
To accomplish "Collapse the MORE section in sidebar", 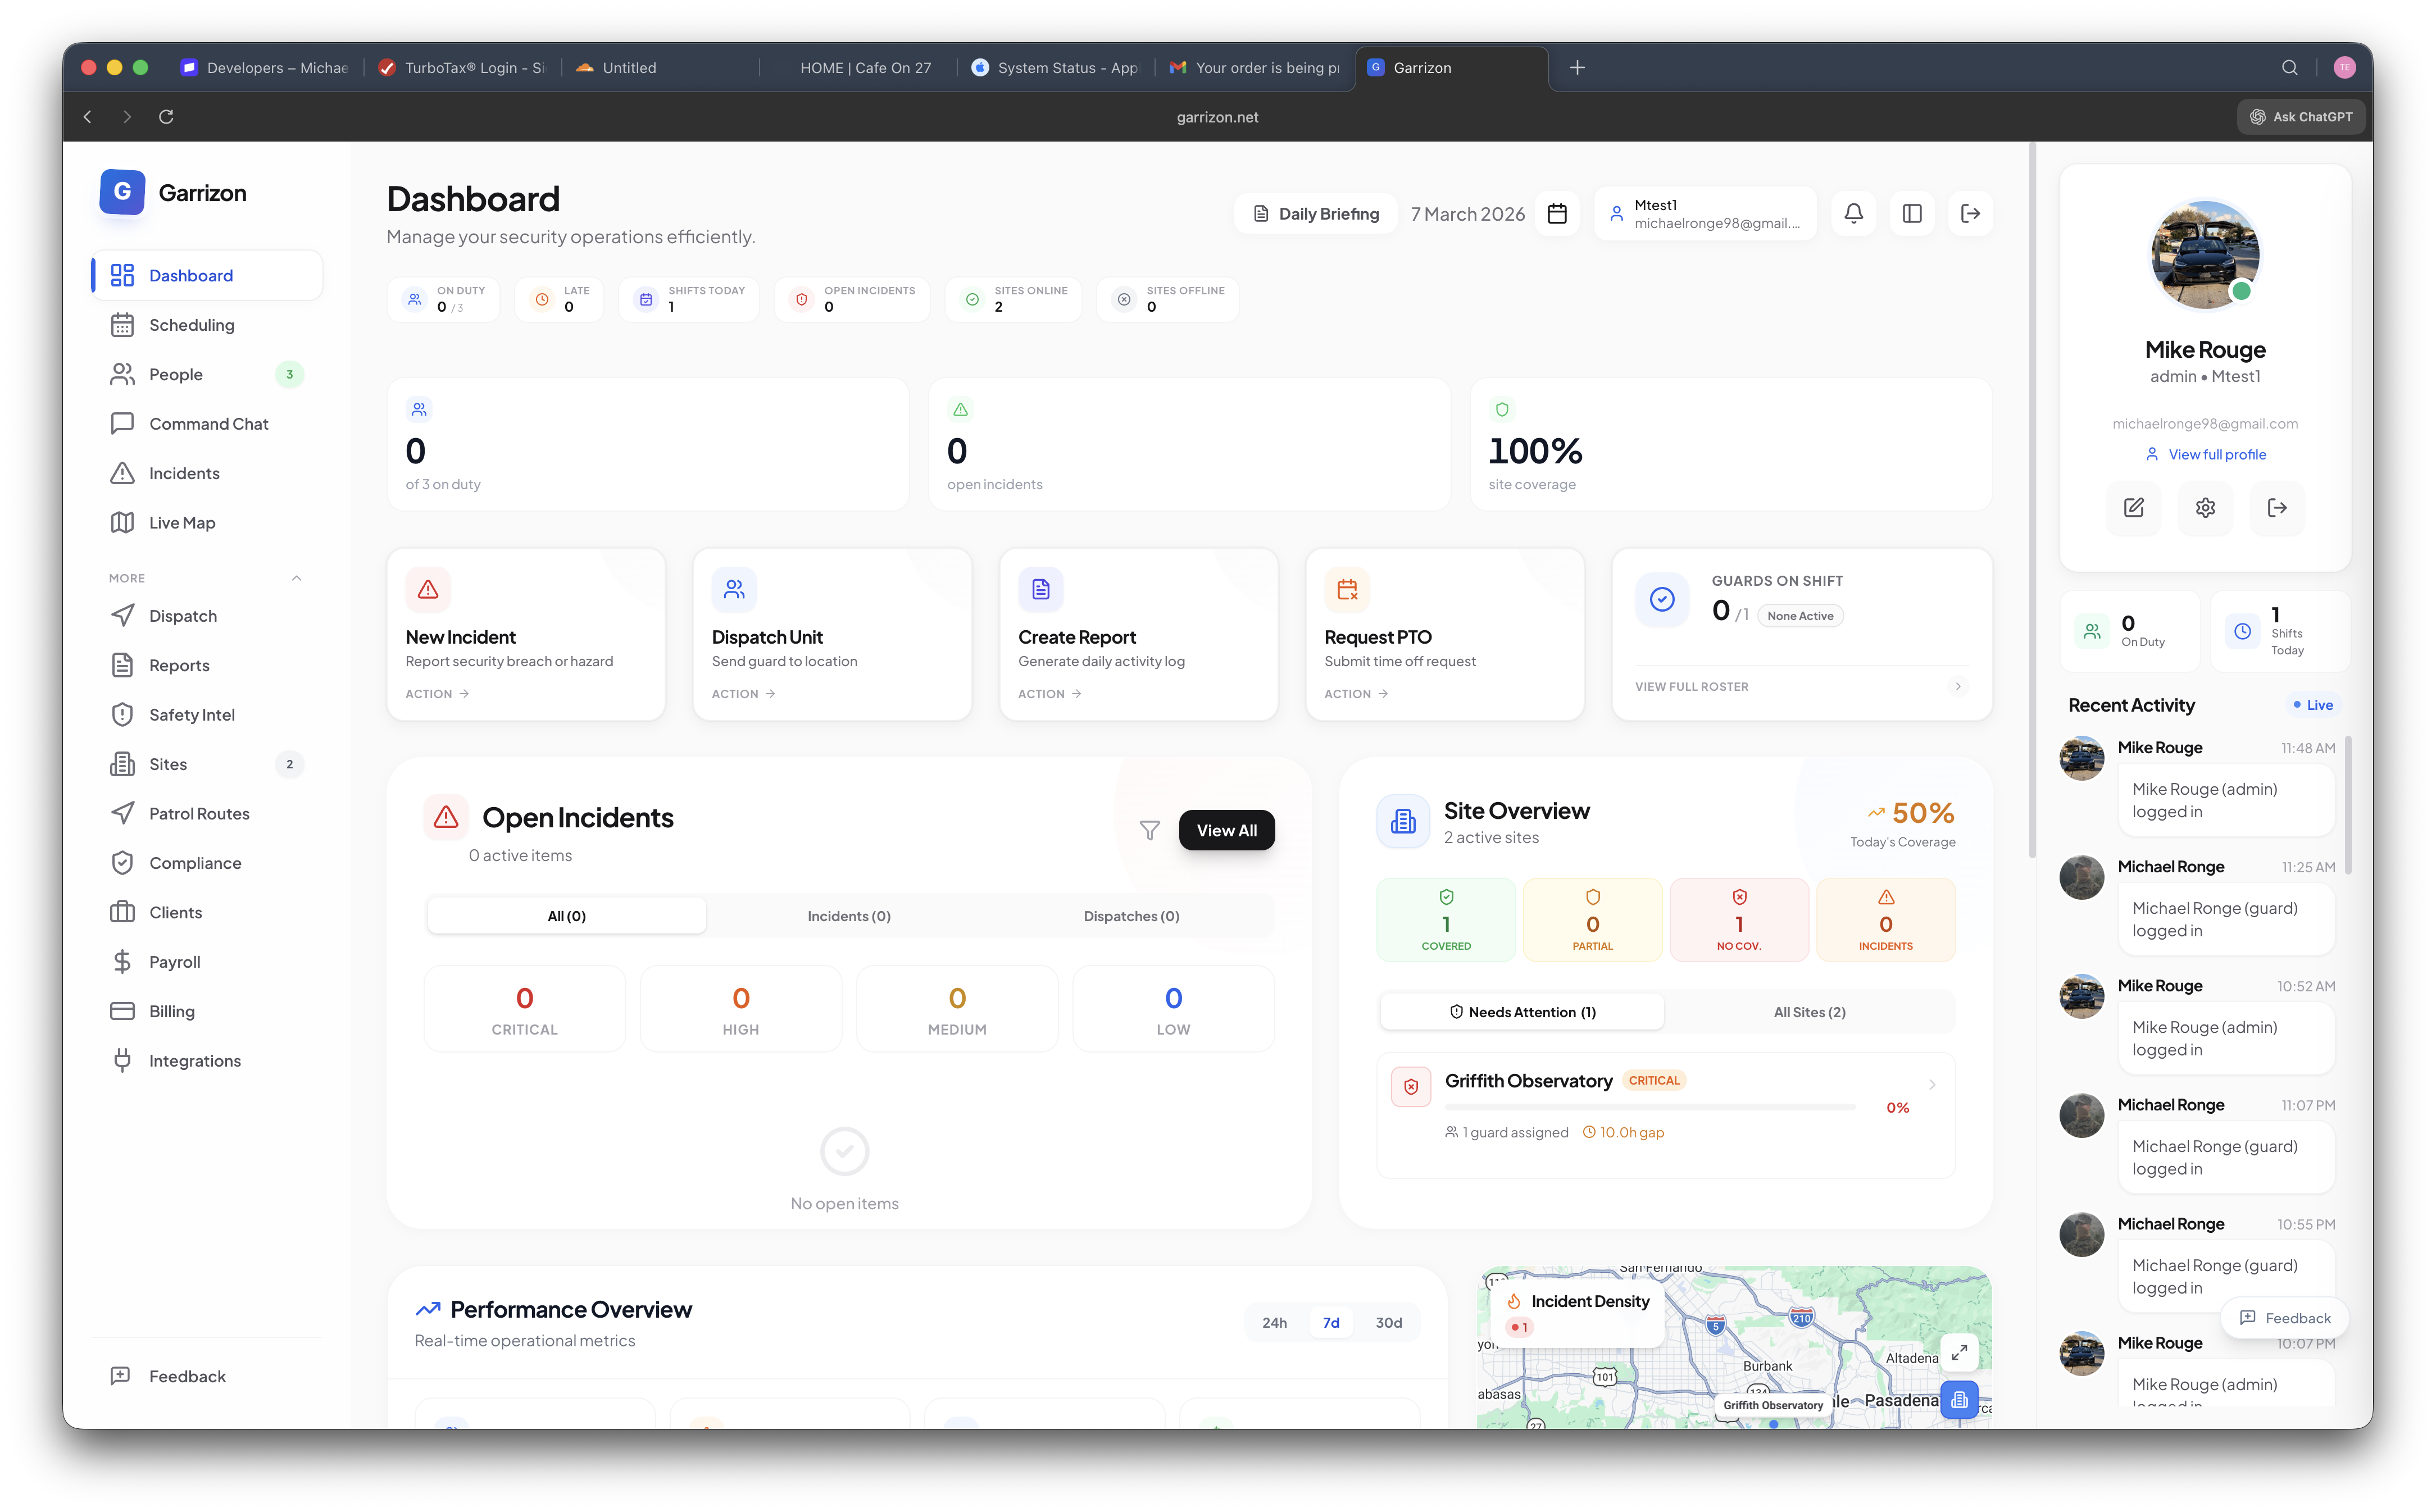I will coord(296,577).
